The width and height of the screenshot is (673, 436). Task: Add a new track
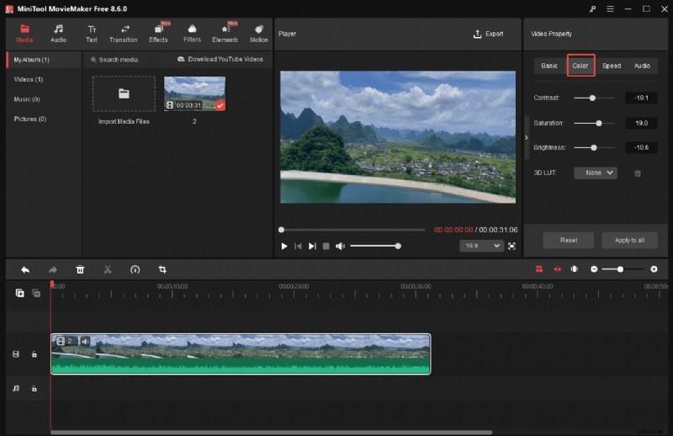pyautogui.click(x=19, y=293)
